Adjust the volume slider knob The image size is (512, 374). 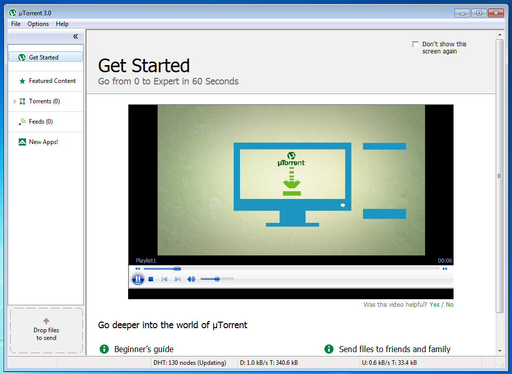pyautogui.click(x=217, y=279)
